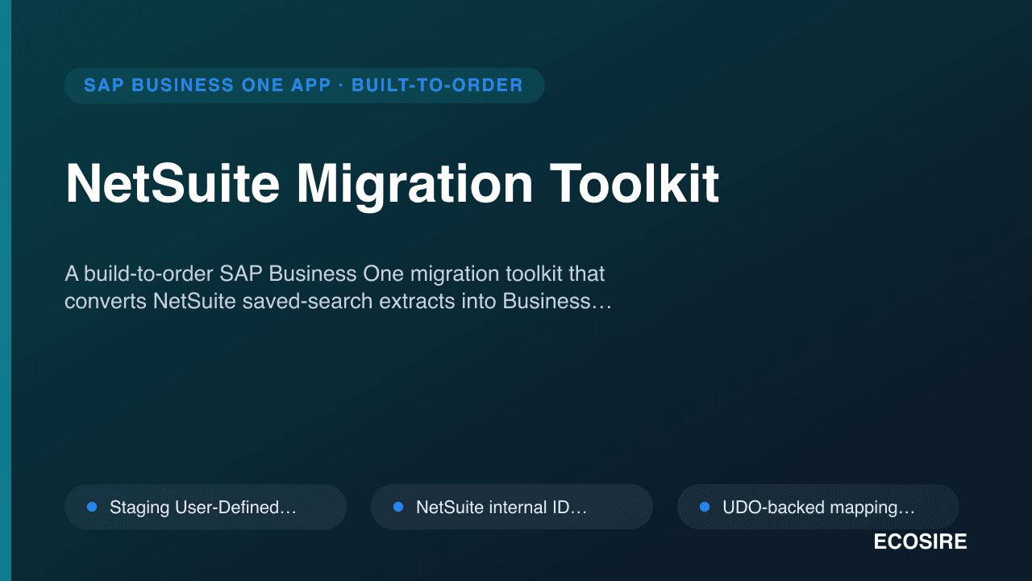Select the NetSuite Migration Toolkit heading
The width and height of the screenshot is (1032, 581).
coord(392,184)
